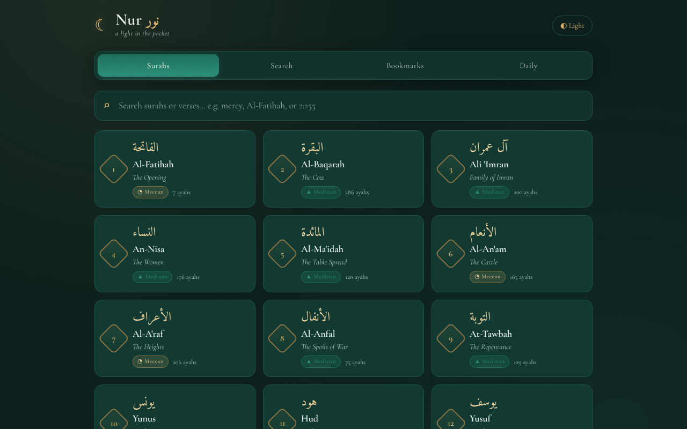Click '286 ayahs' count text
Screen dimensions: 687x429
point(357,192)
